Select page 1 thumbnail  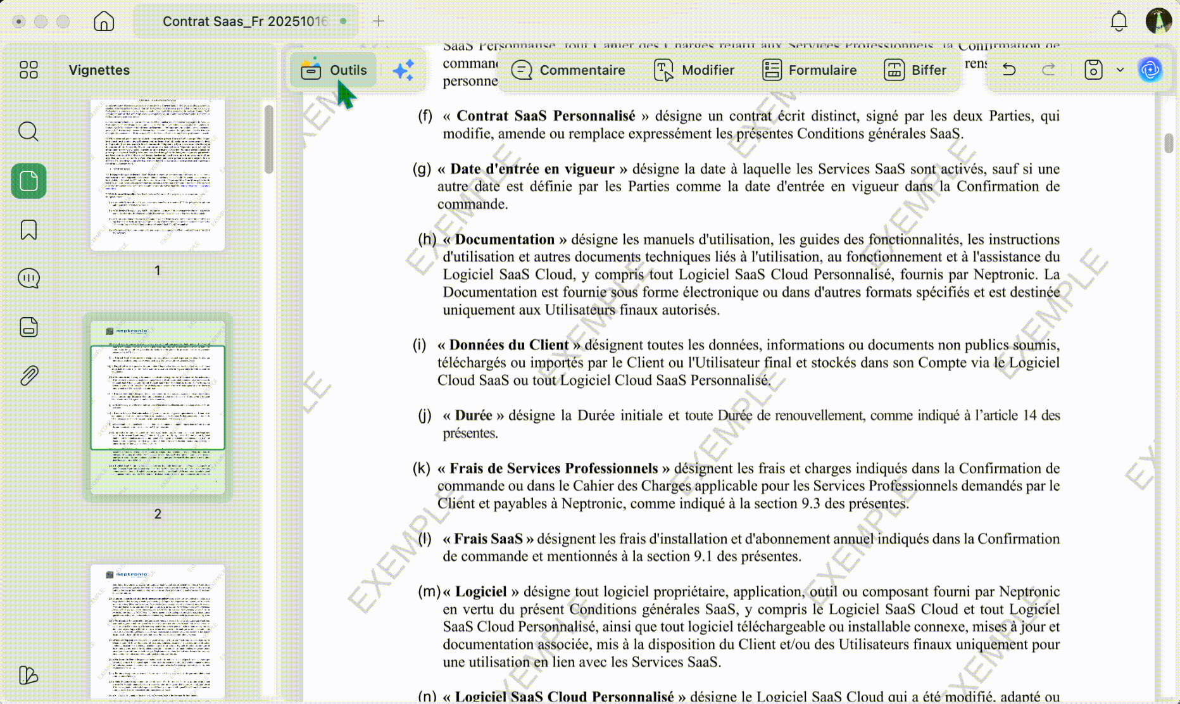(158, 174)
